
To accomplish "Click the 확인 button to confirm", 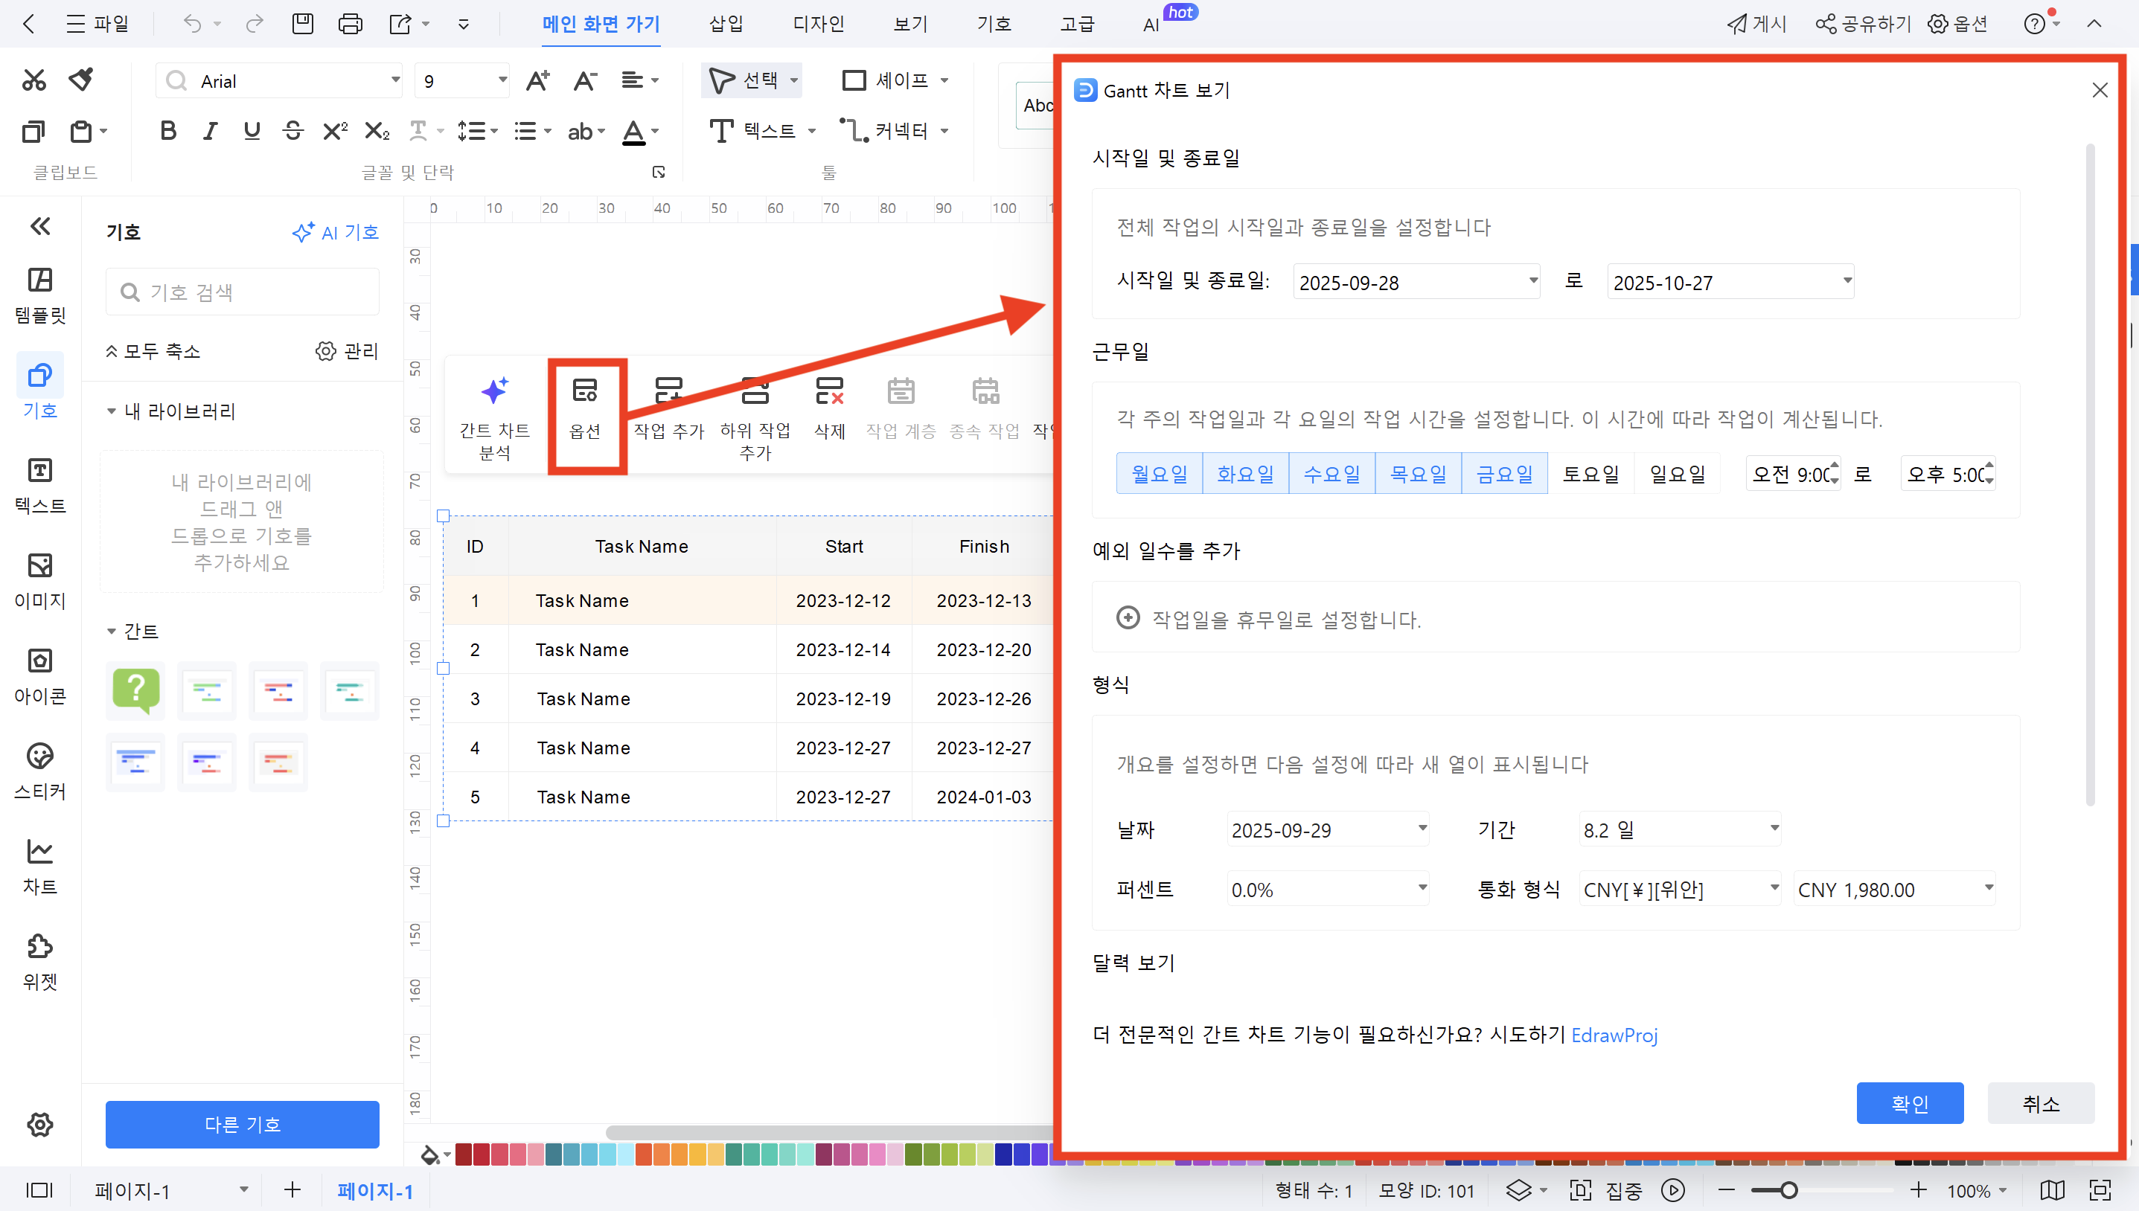I will point(1909,1103).
